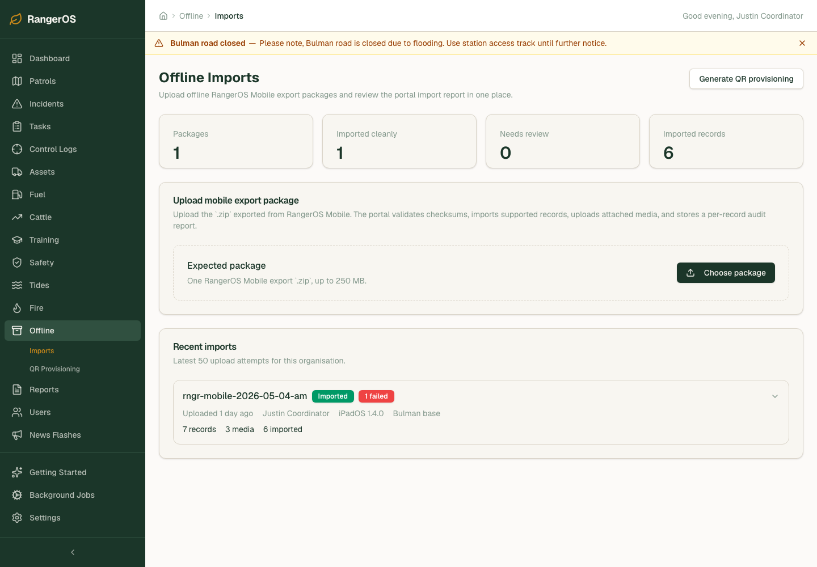
Task: Click the Background Jobs gear icon
Action: coord(17,495)
